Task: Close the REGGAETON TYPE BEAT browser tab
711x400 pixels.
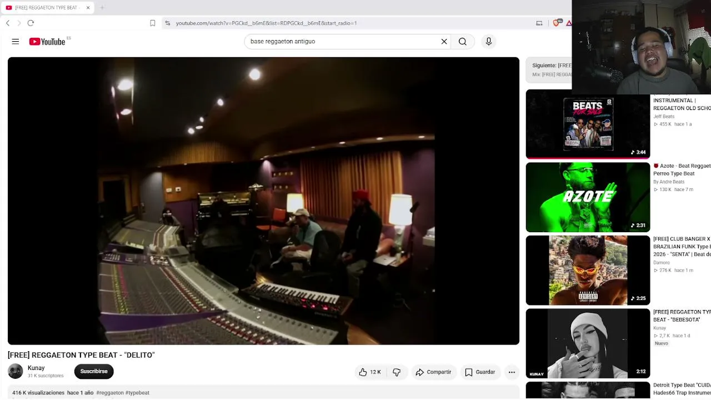Action: pyautogui.click(x=88, y=8)
